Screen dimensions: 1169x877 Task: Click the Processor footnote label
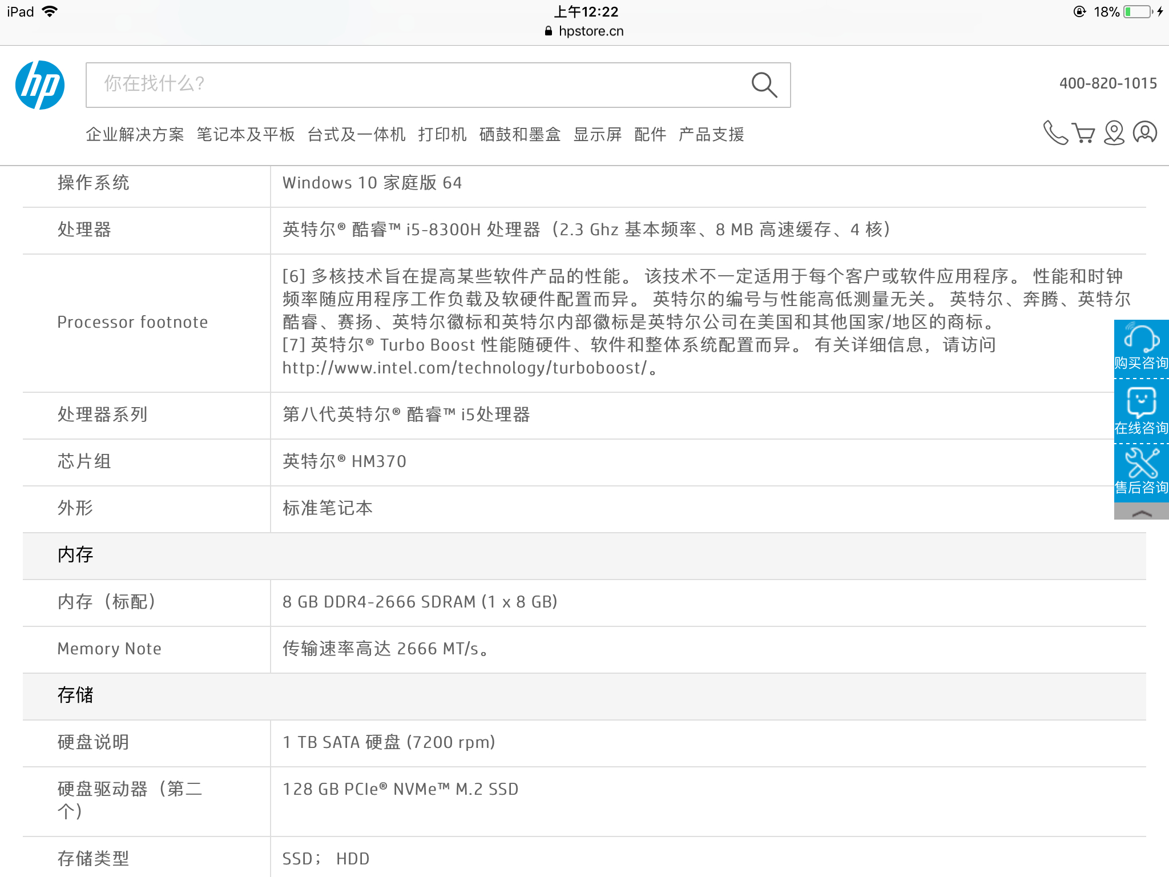(132, 322)
